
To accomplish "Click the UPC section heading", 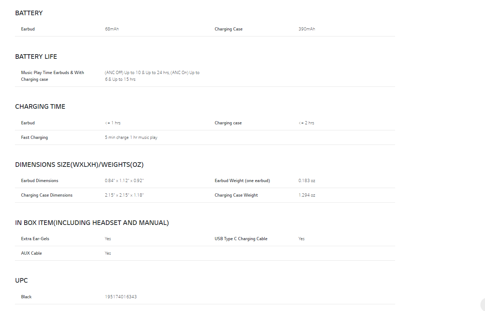I will click(x=21, y=281).
